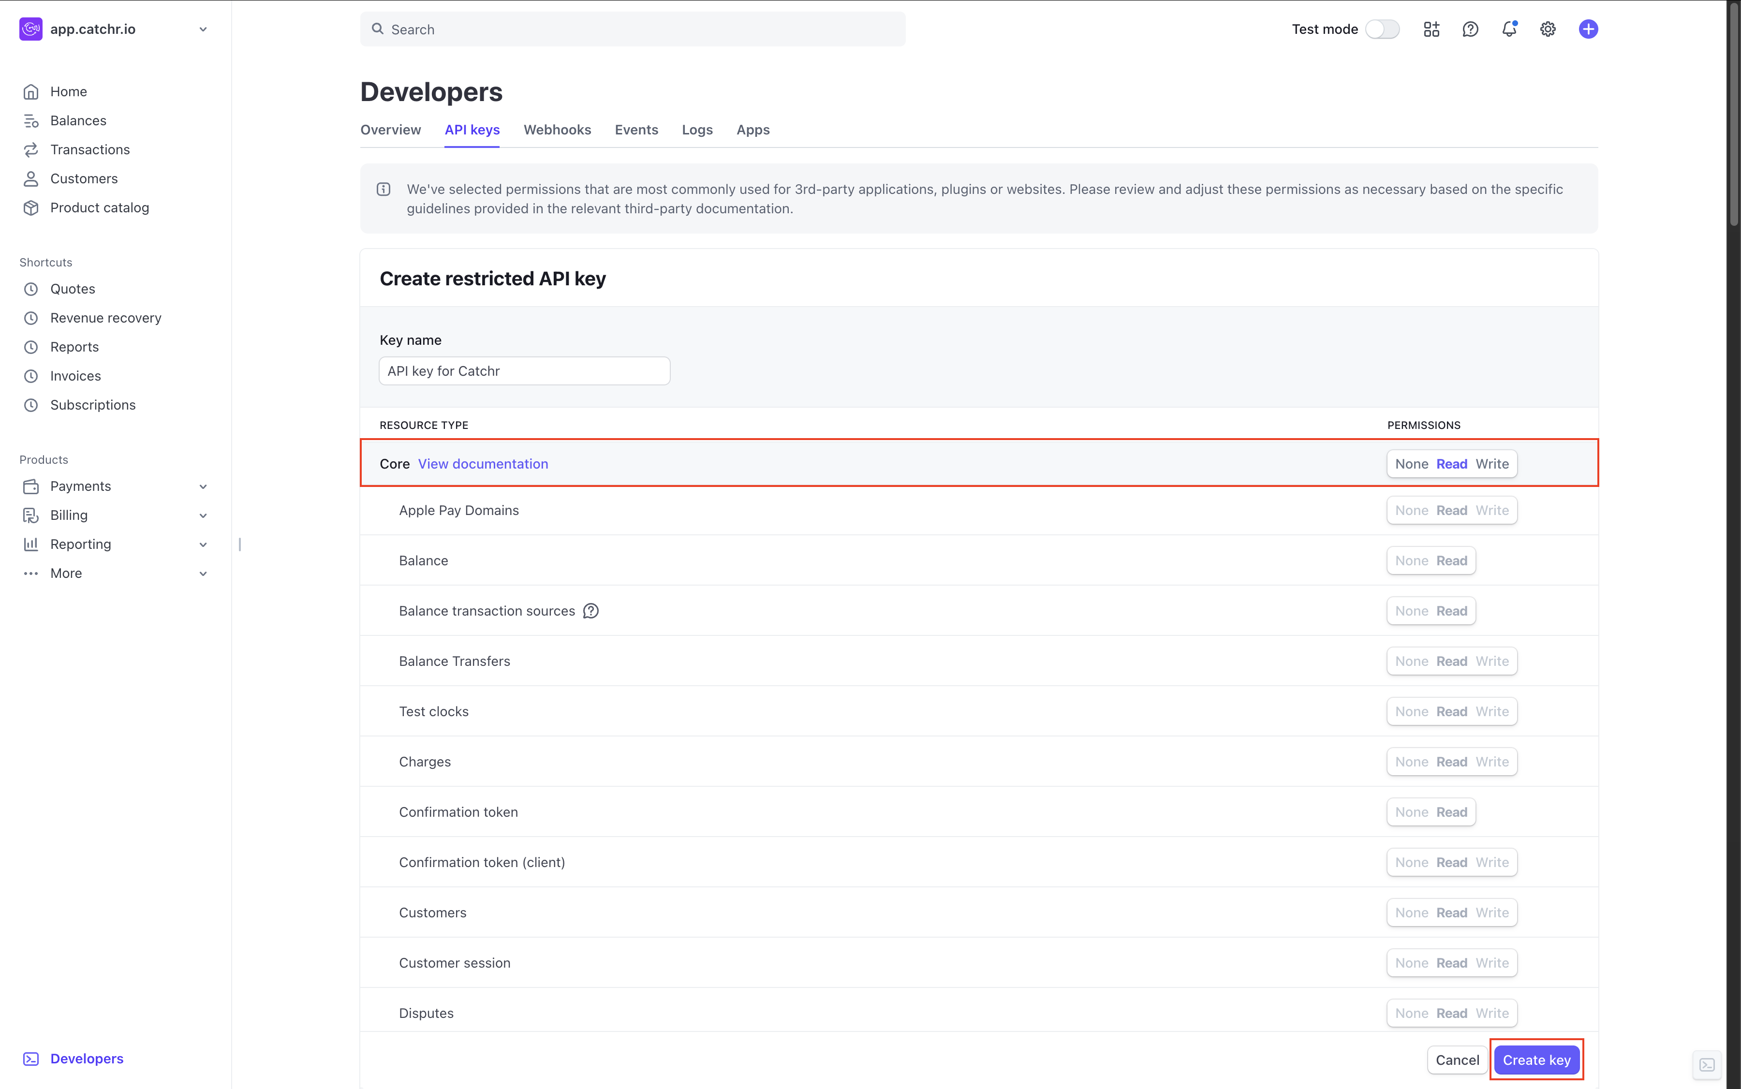Click the Customers person icon
The width and height of the screenshot is (1741, 1089).
tap(30, 178)
